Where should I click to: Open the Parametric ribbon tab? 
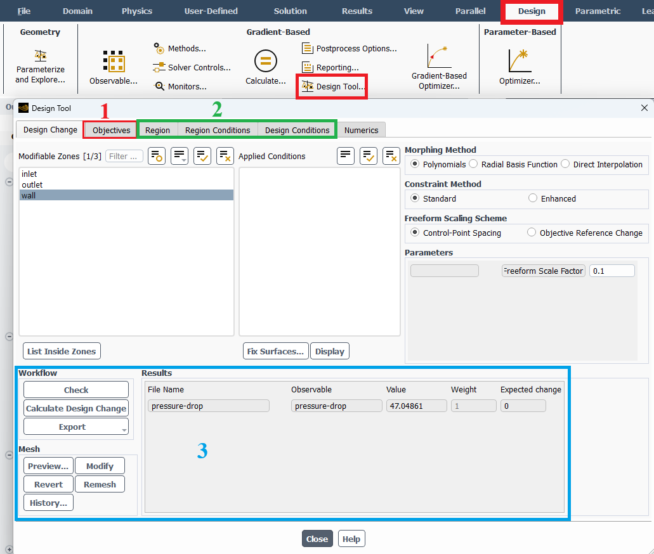[x=598, y=11]
